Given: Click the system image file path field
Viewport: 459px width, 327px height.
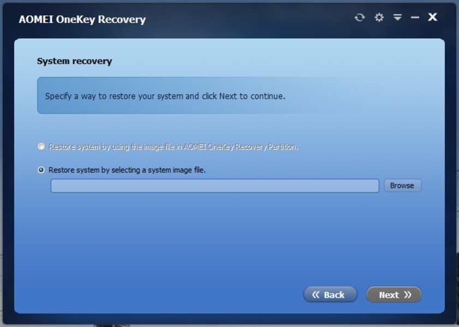Looking at the screenshot, I should pyautogui.click(x=215, y=186).
